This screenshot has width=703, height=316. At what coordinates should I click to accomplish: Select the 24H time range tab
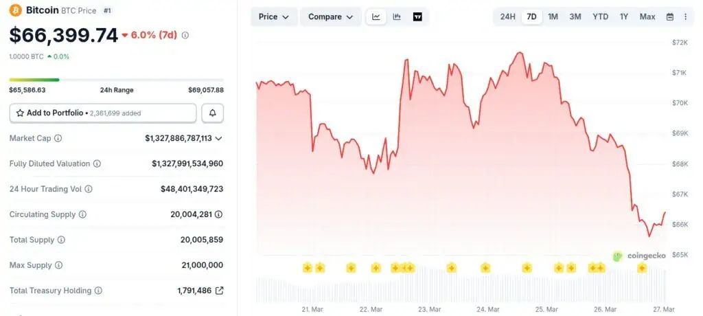[507, 16]
